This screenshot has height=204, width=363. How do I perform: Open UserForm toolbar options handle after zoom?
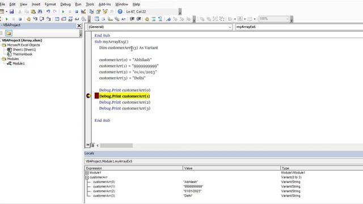[292, 19]
